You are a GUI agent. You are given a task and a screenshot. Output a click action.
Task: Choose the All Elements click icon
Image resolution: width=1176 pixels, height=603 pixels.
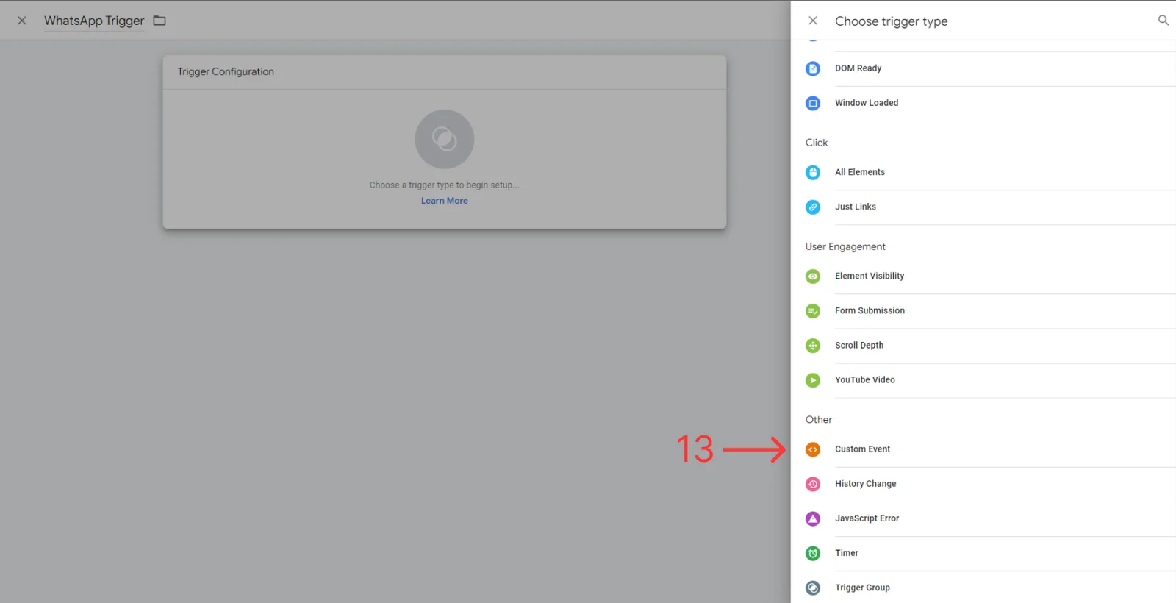812,172
